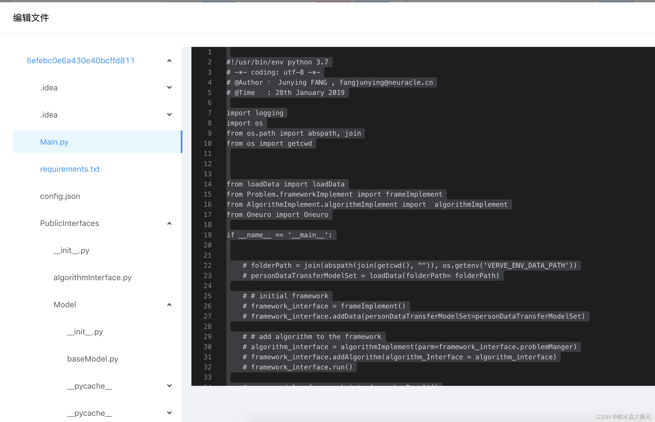This screenshot has height=422, width=655.
Task: Expand the first __pycache__ folder
Action: [x=169, y=386]
